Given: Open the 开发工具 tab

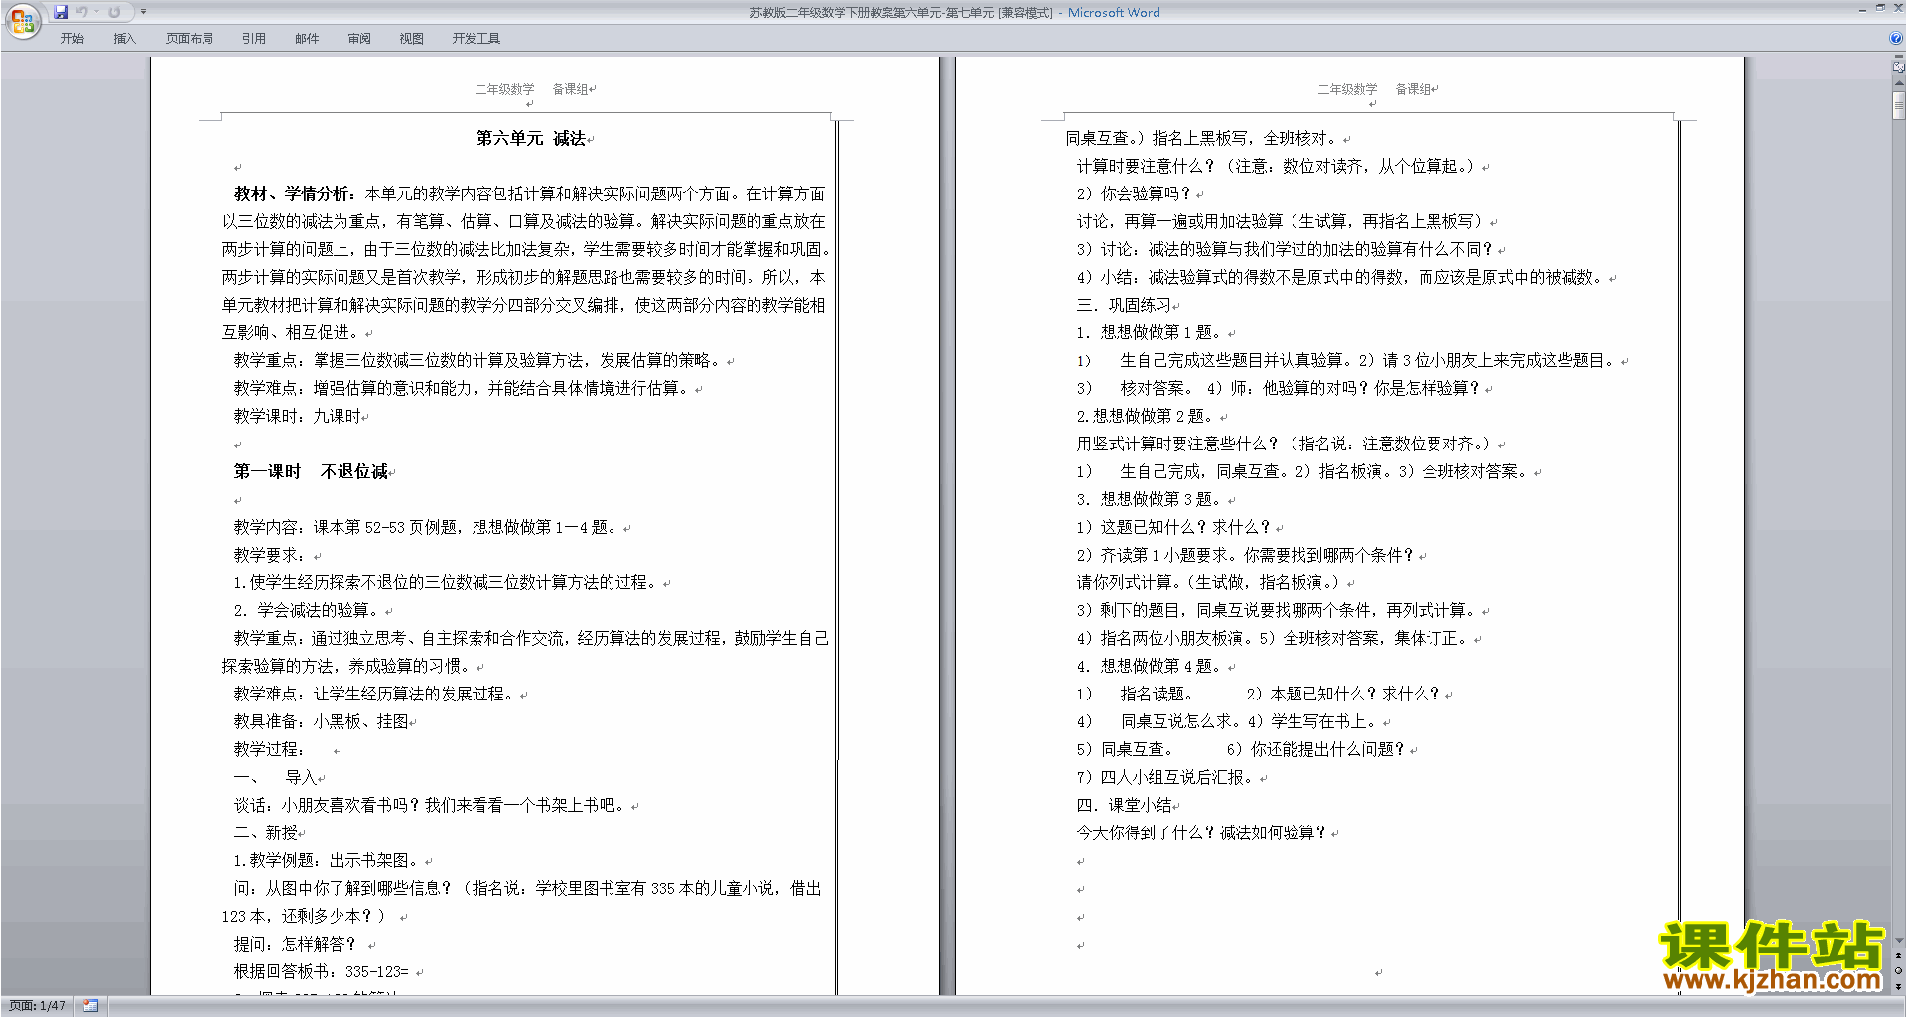Looking at the screenshot, I should pyautogui.click(x=476, y=39).
